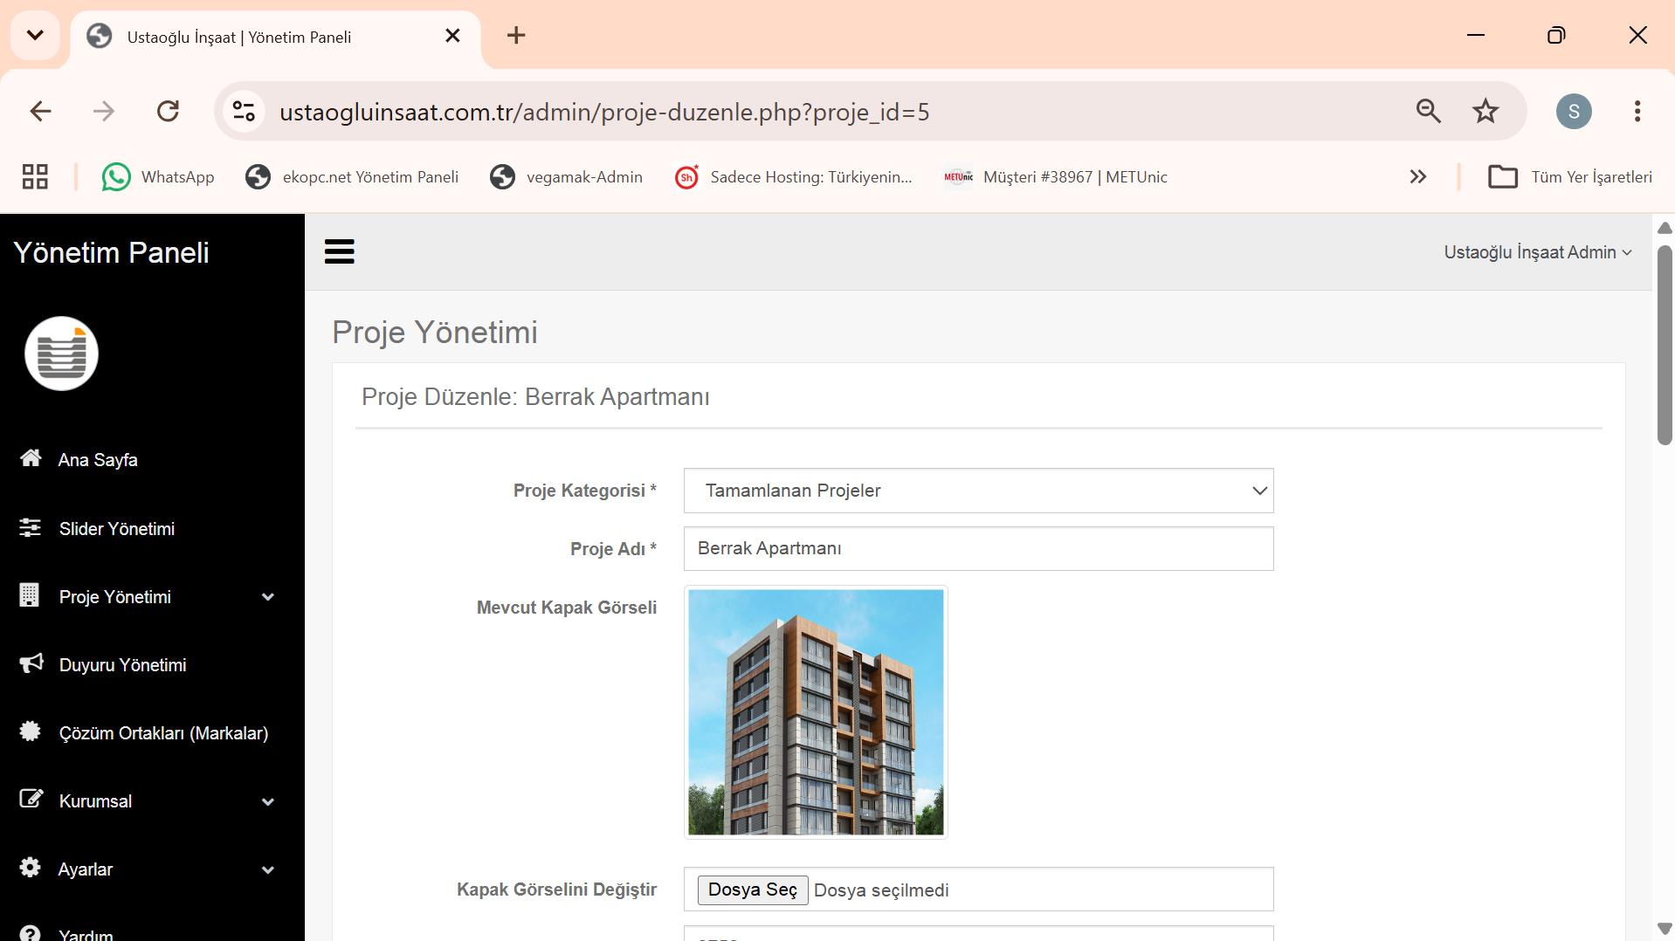Open search tabs dropdown arrow
This screenshot has width=1675, height=941.
click(35, 35)
